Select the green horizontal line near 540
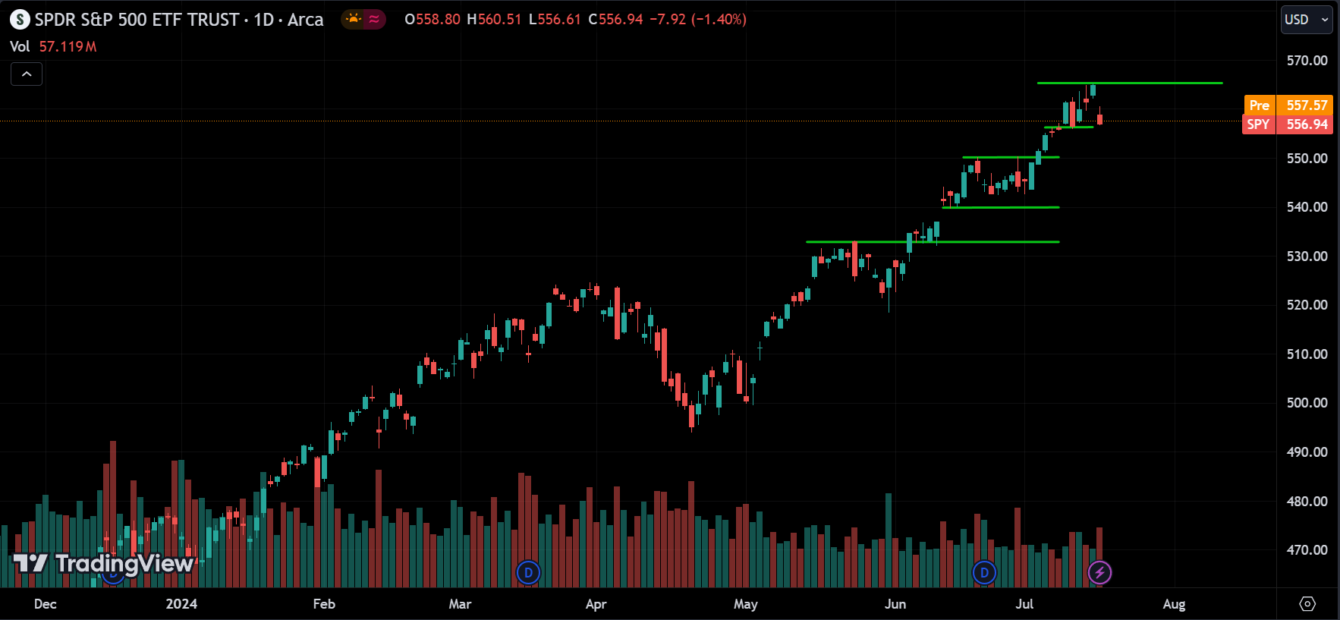The height and width of the screenshot is (620, 1340). click(1001, 207)
